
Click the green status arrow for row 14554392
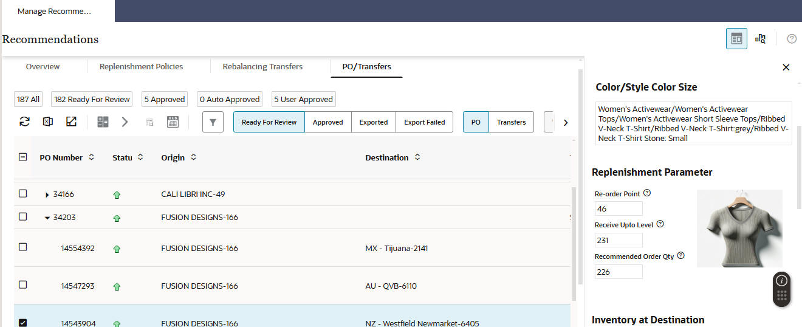117,249
